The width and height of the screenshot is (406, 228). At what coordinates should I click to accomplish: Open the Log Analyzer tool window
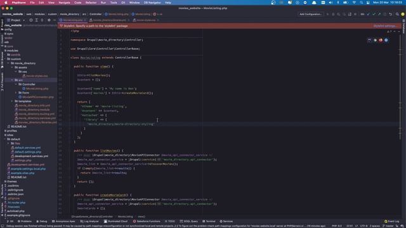click(x=89, y=222)
